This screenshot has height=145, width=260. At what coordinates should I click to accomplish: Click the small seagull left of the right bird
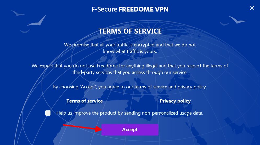(224, 23)
